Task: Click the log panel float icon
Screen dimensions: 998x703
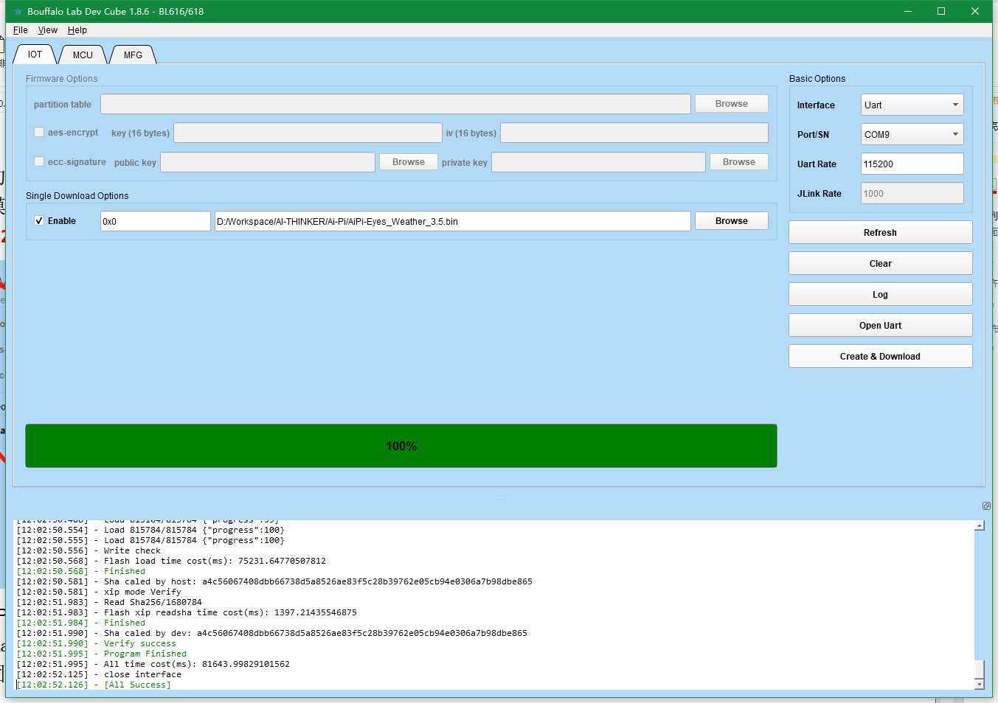Action: pyautogui.click(x=986, y=506)
